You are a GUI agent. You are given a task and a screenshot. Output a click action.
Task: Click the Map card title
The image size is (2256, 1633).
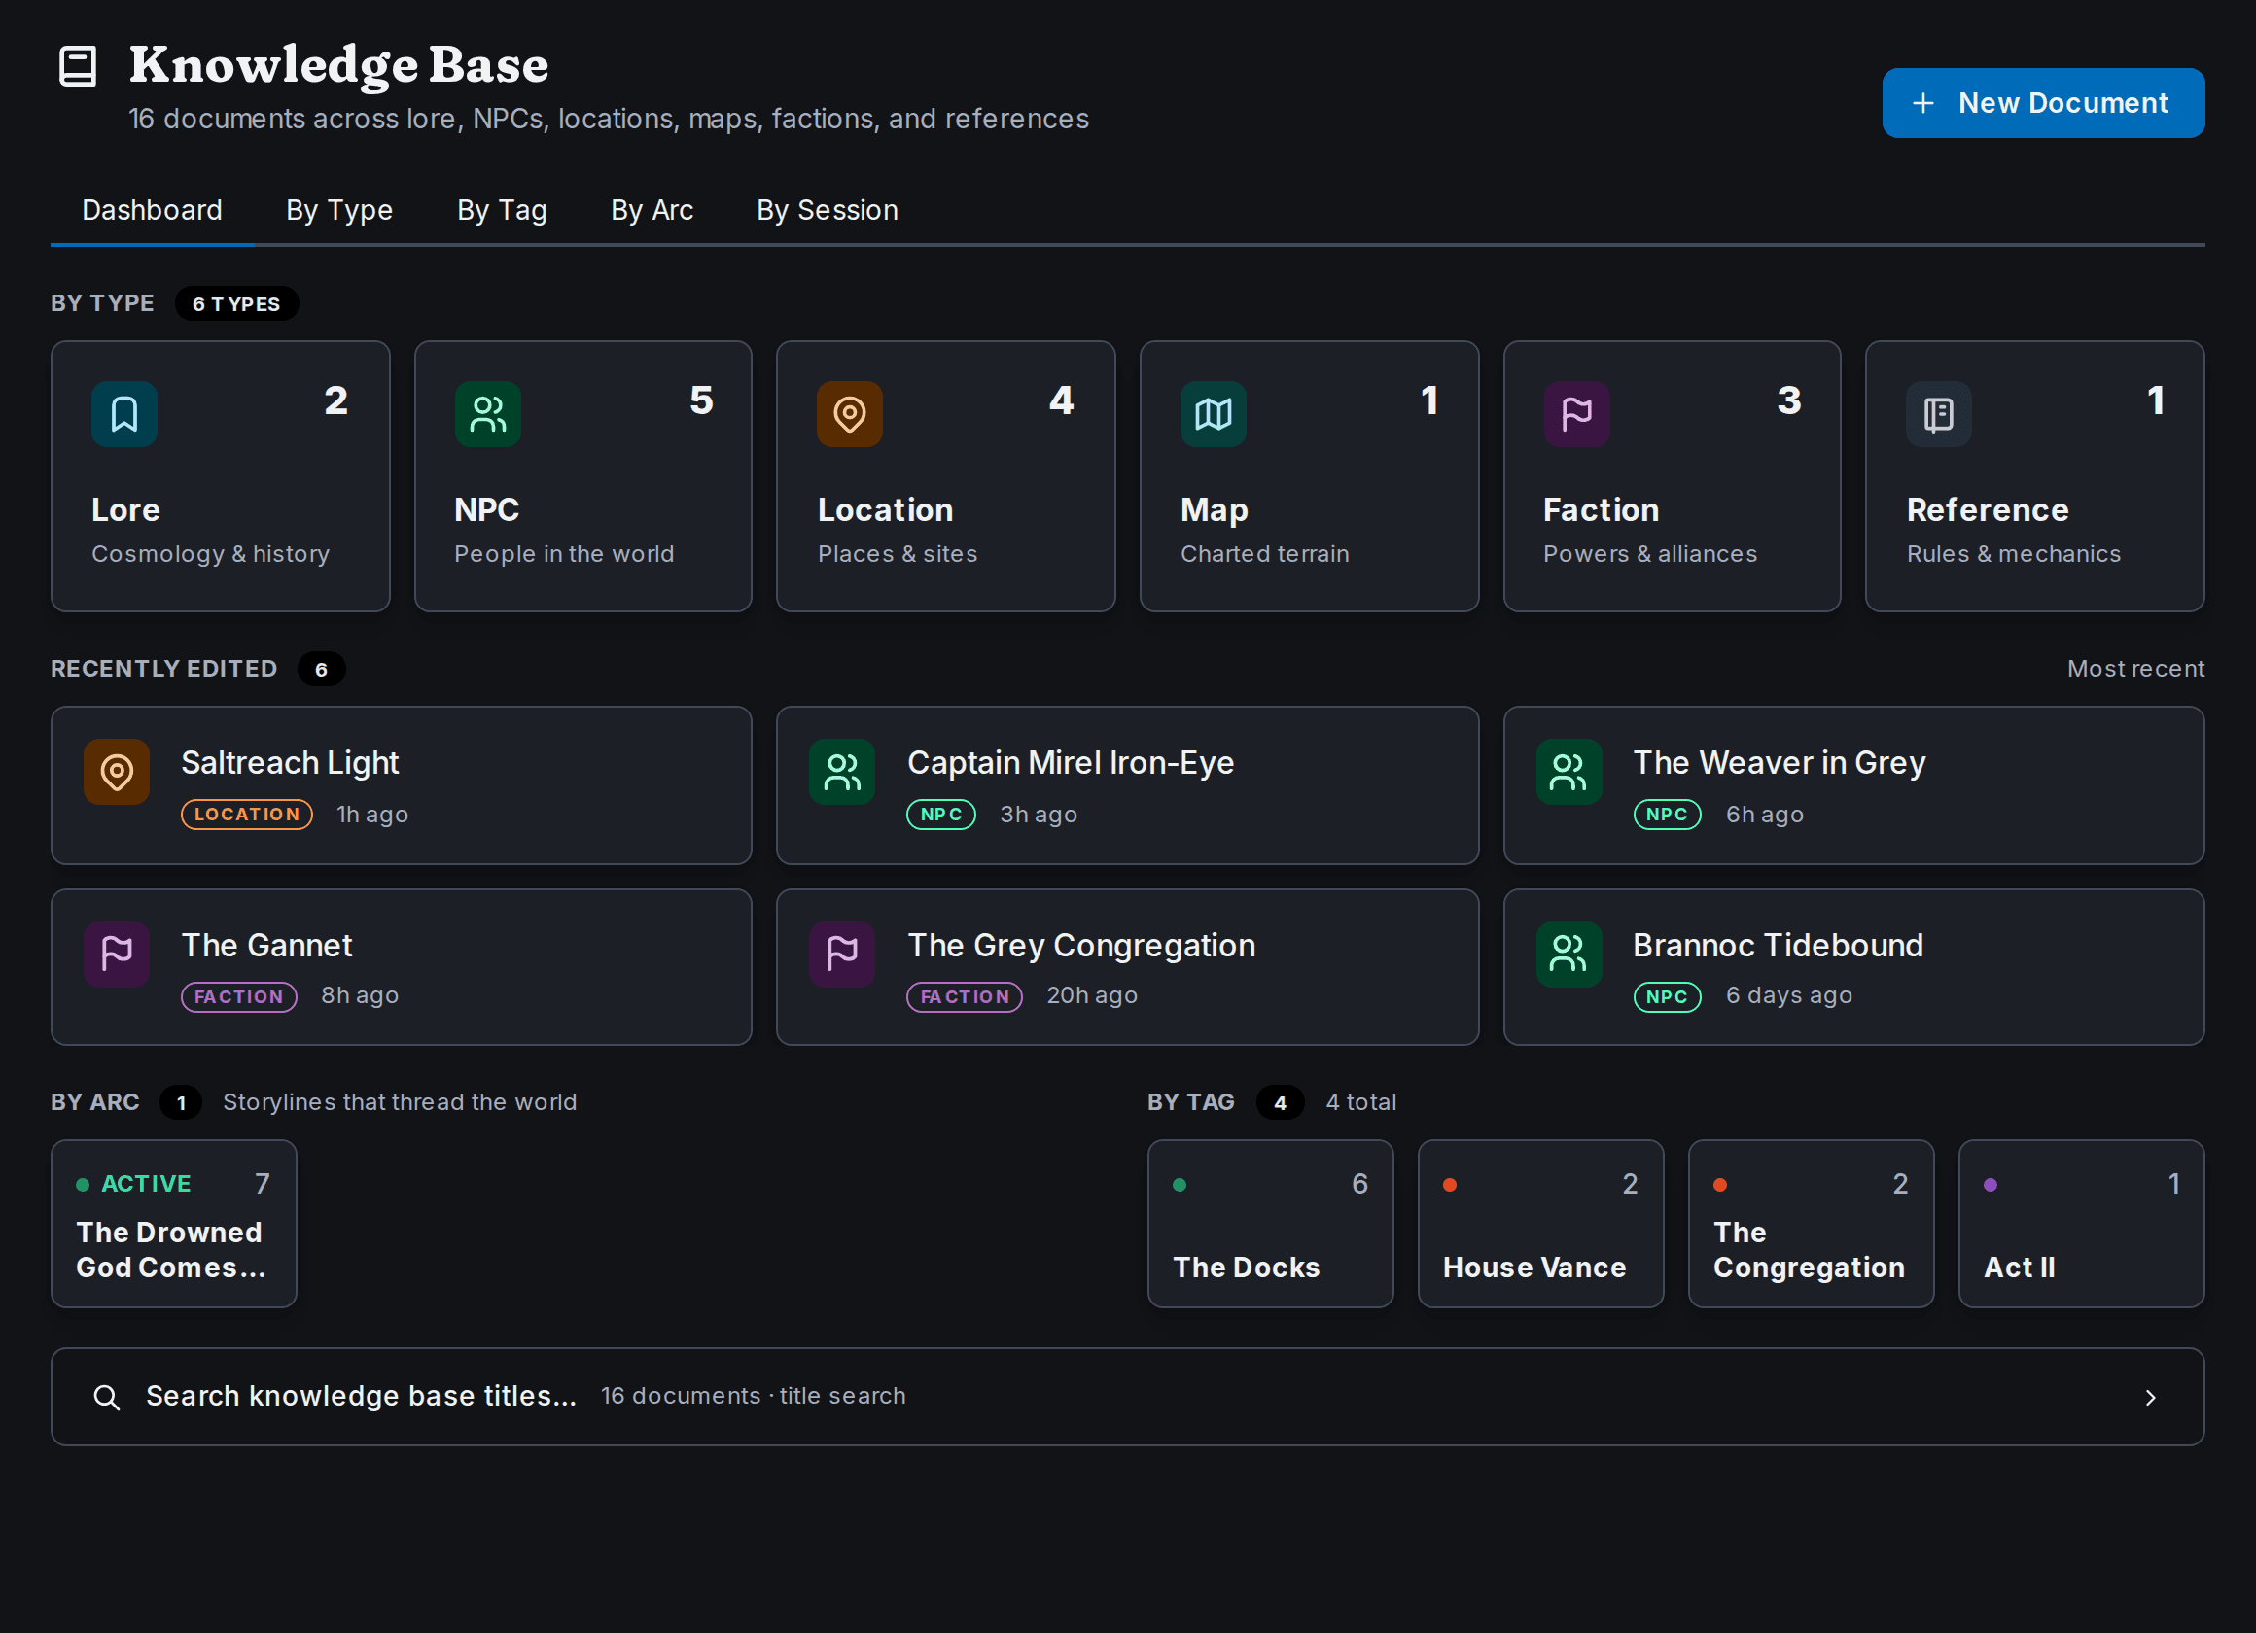[1213, 510]
